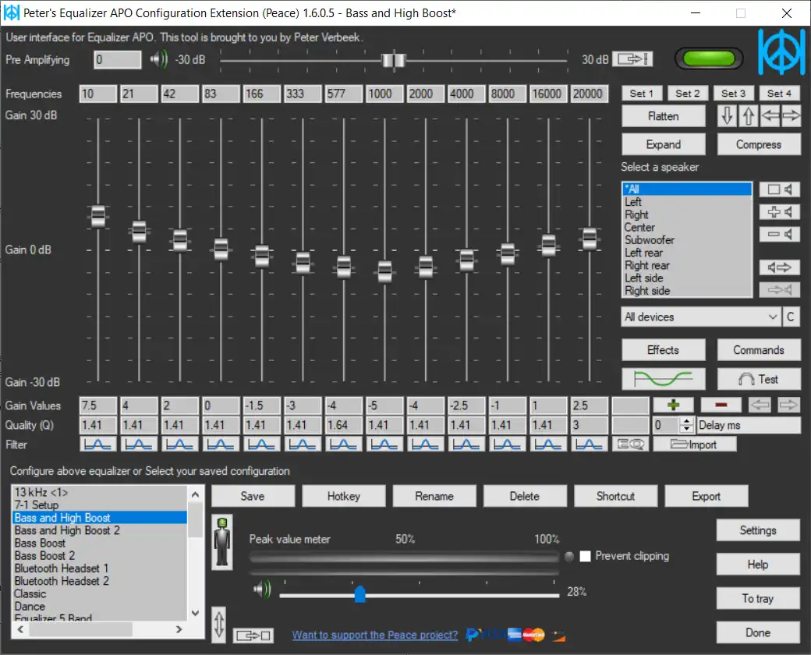
Task: Toggle the green power on/off button
Action: [709, 58]
